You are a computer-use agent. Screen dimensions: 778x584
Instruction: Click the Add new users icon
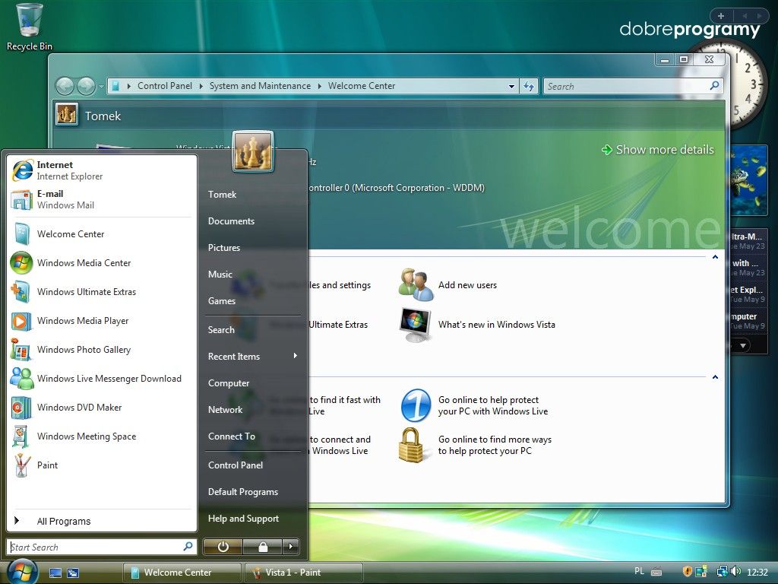coord(416,284)
